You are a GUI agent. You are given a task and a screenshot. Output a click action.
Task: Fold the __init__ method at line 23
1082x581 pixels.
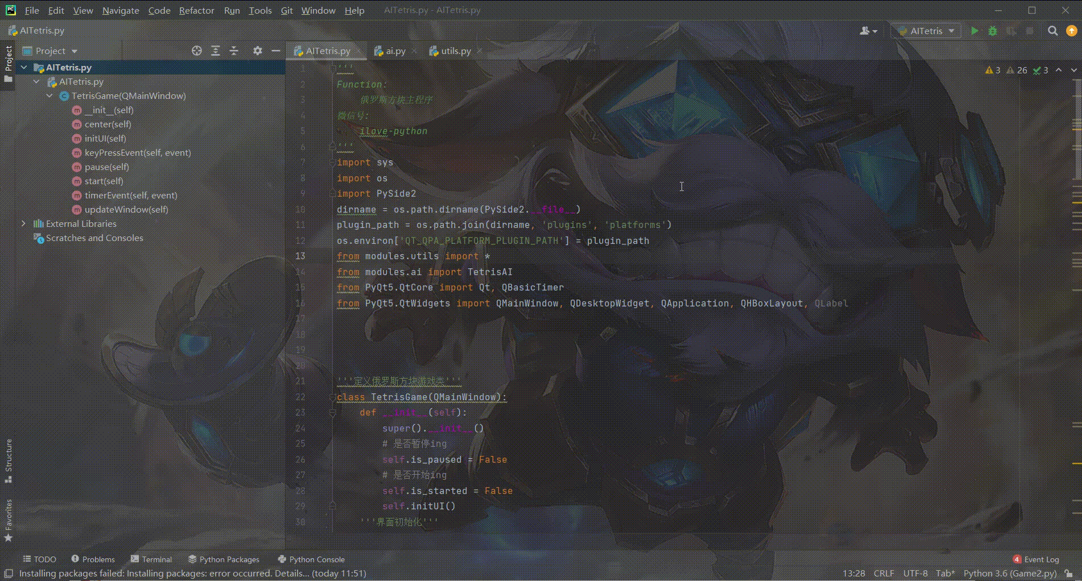pyautogui.click(x=333, y=413)
